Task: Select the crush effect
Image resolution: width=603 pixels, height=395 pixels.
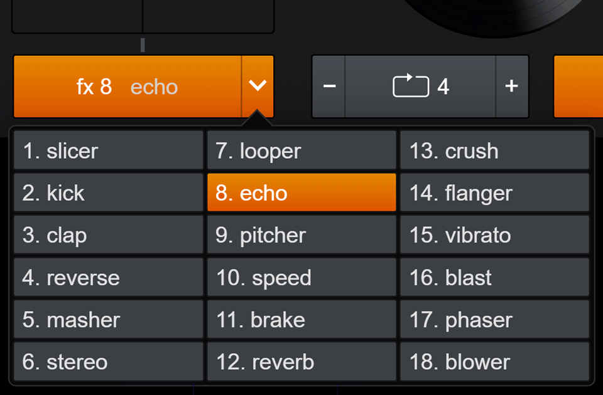Action: [x=494, y=150]
